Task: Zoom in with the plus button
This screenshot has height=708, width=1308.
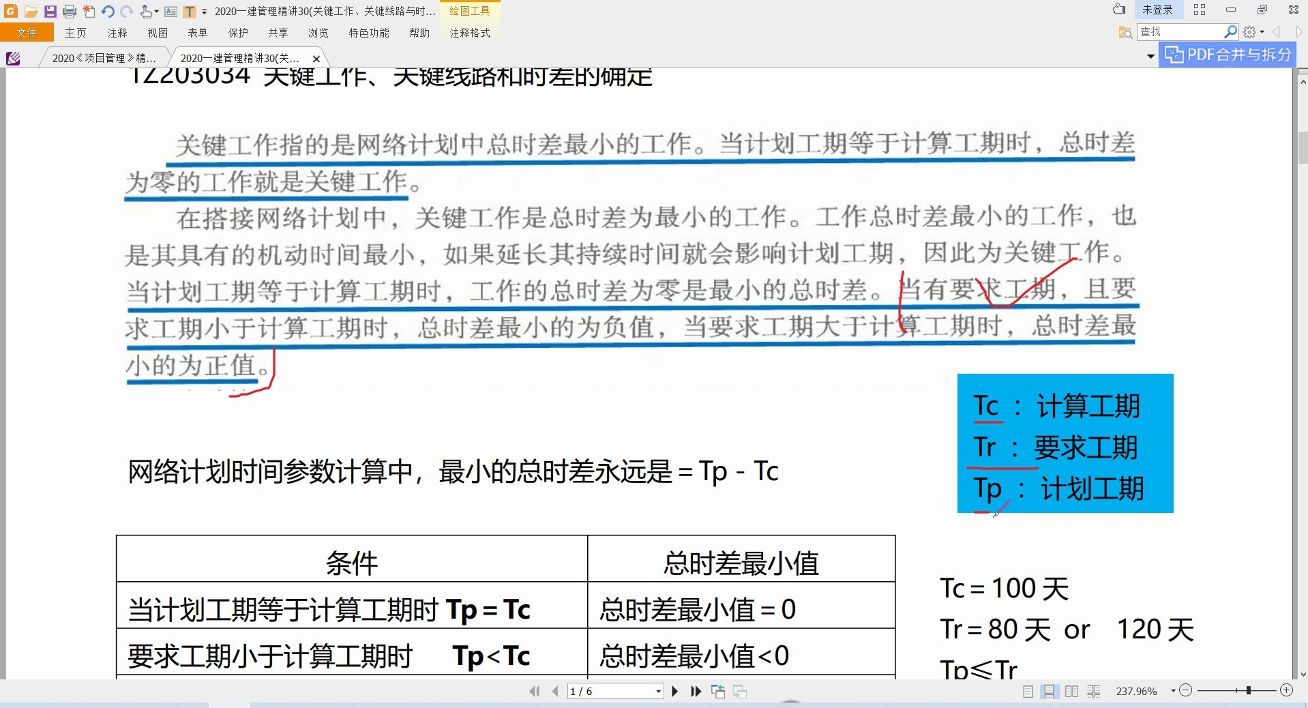Action: click(1286, 691)
